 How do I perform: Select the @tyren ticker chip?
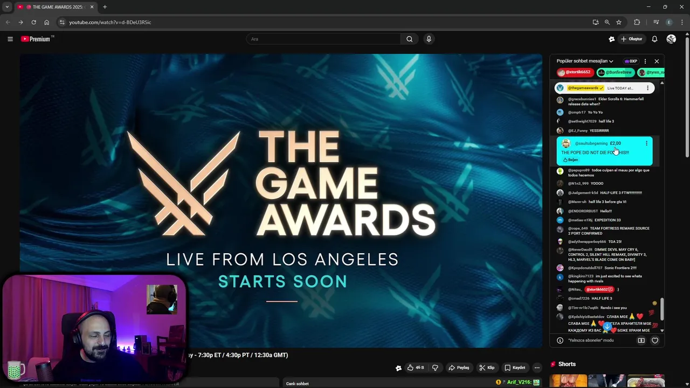pyautogui.click(x=651, y=72)
